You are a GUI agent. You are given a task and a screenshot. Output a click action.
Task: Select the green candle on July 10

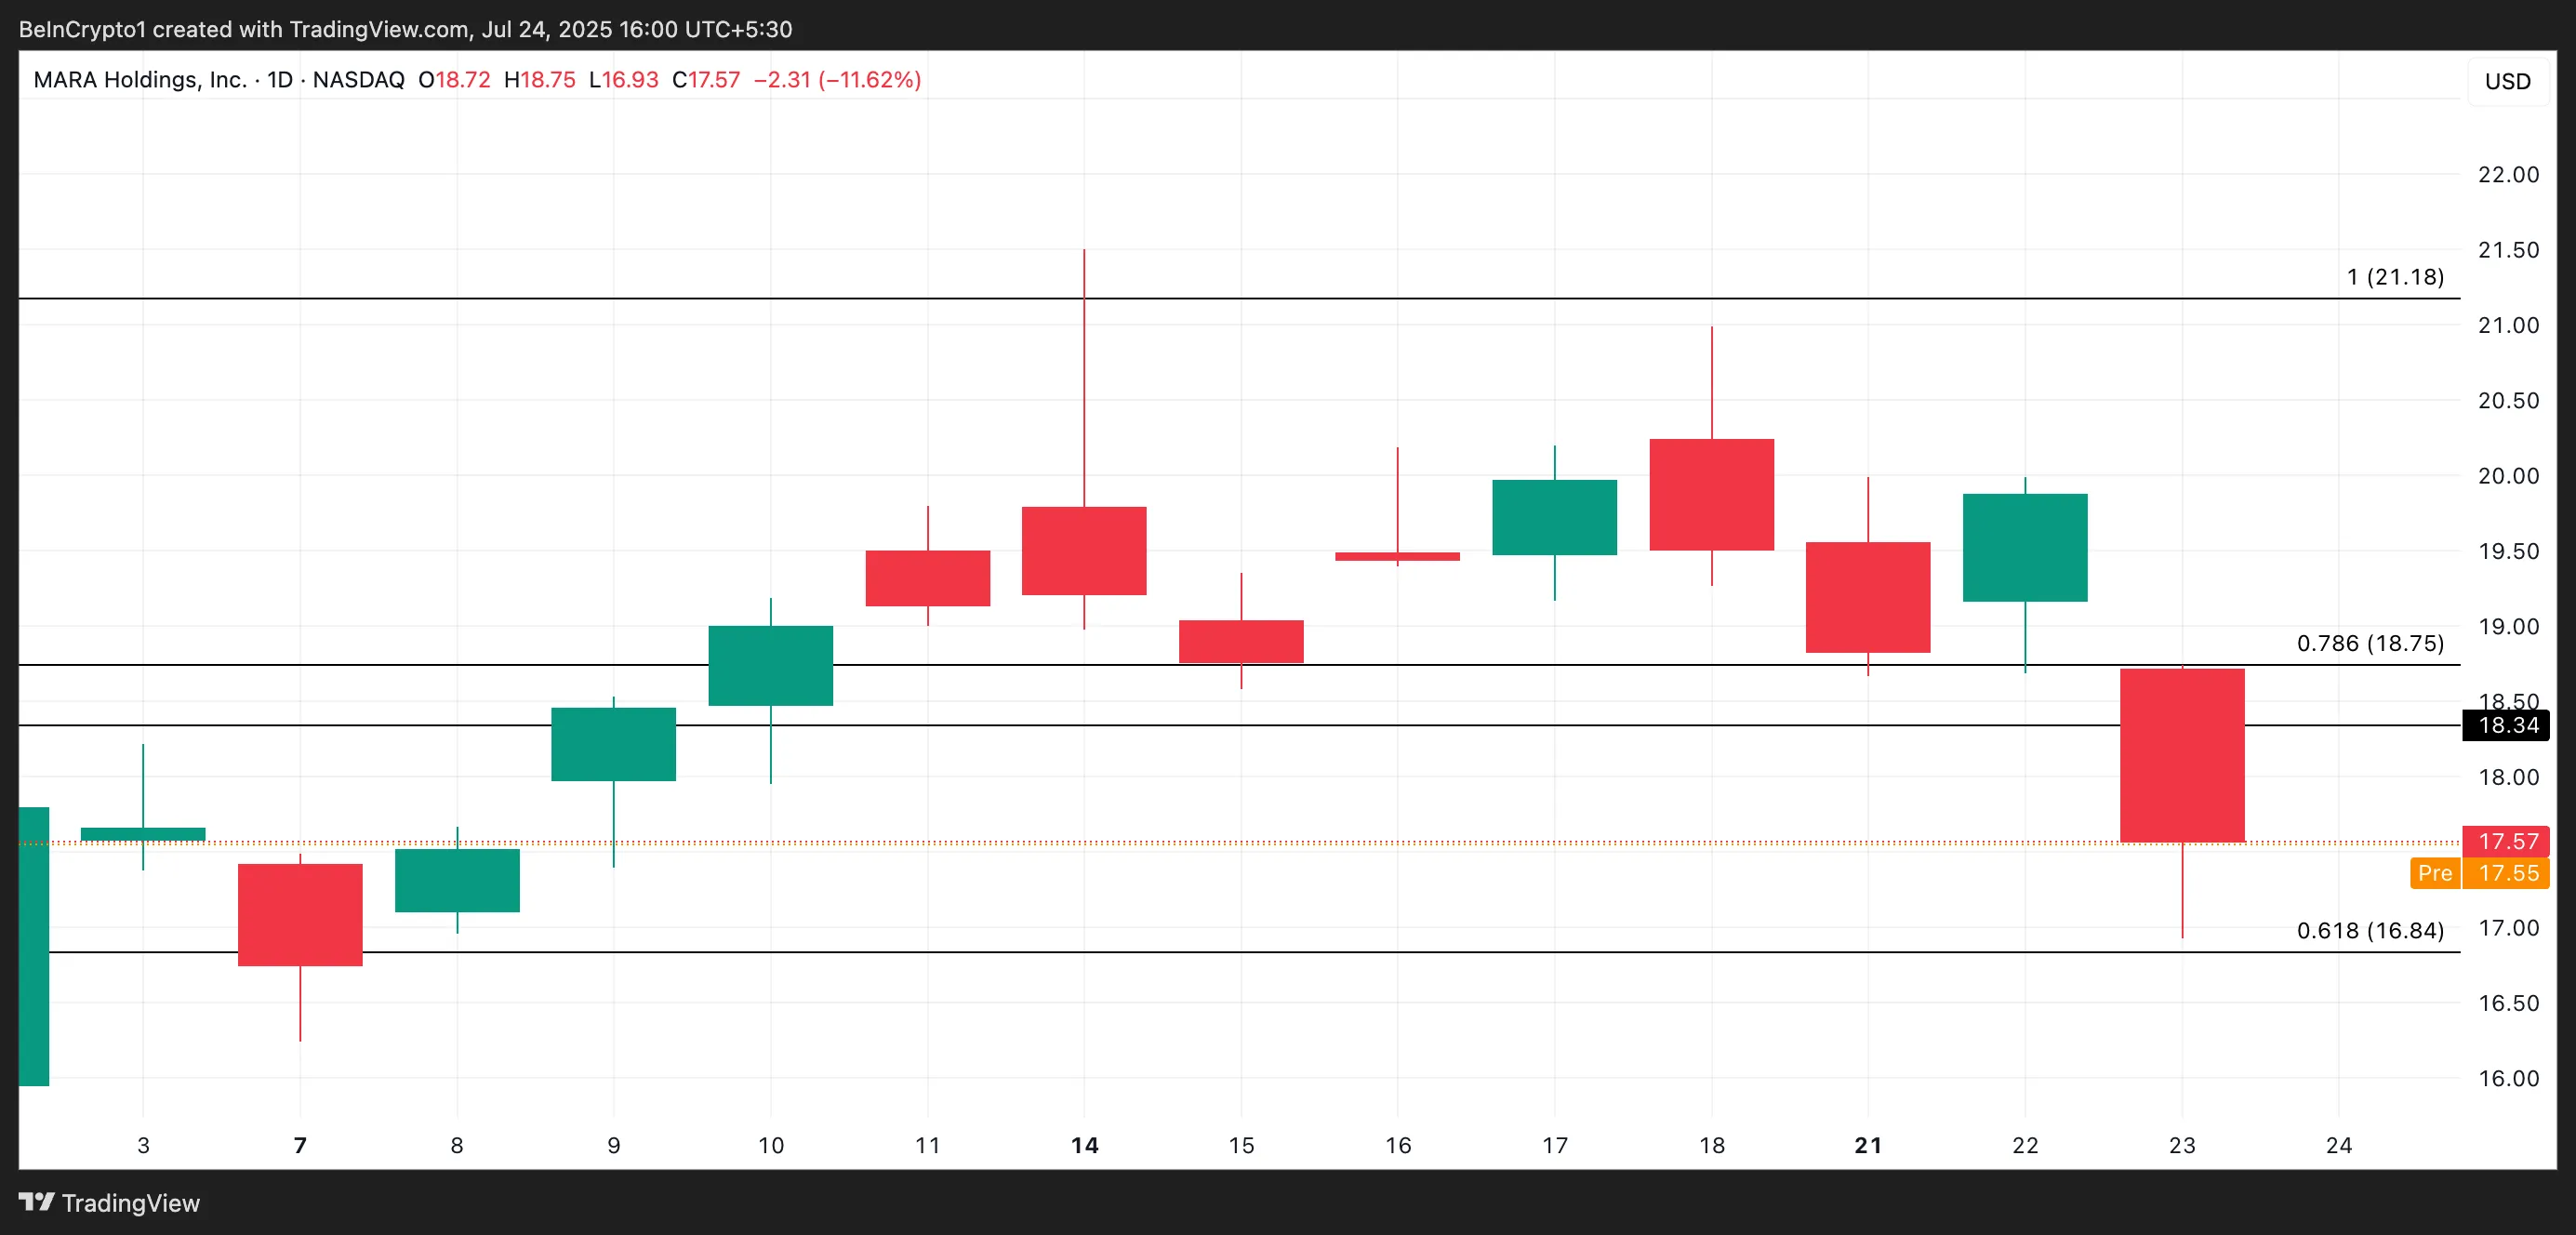[x=771, y=665]
